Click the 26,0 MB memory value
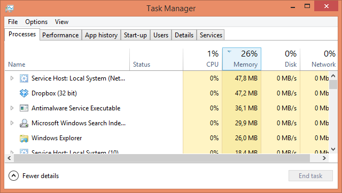 pyautogui.click(x=246, y=138)
